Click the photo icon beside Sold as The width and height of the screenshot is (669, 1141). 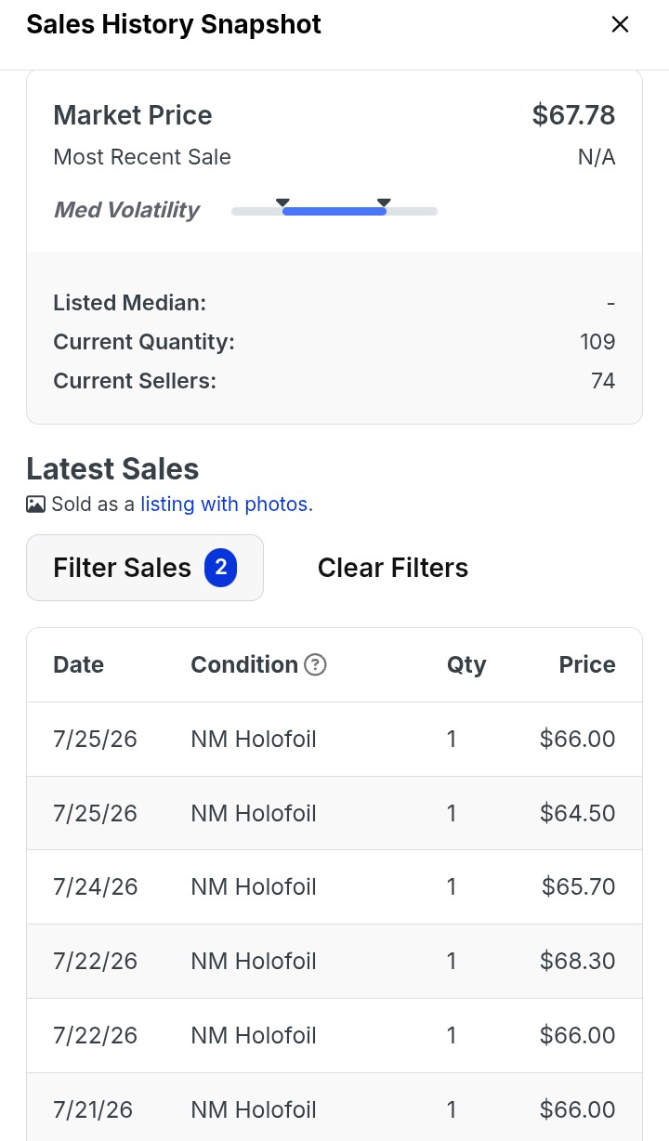35,505
